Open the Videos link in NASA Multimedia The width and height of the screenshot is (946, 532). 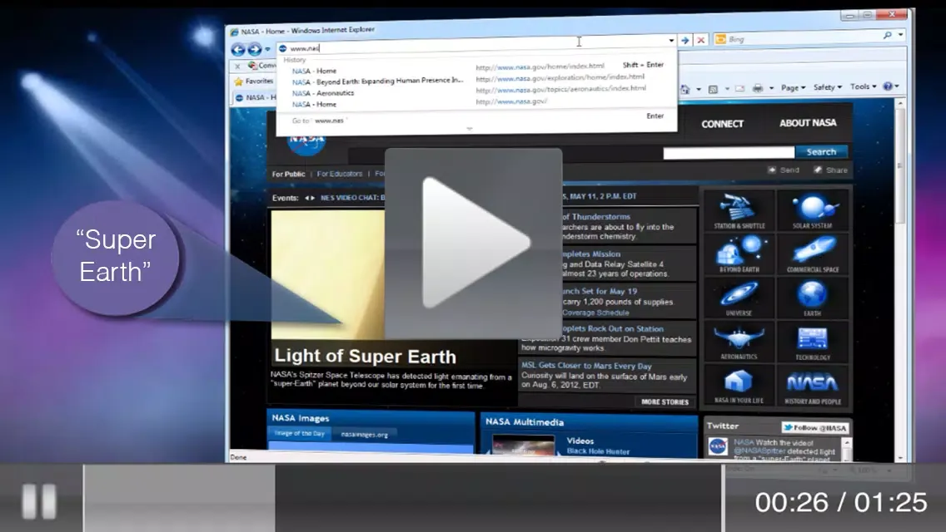tap(580, 441)
